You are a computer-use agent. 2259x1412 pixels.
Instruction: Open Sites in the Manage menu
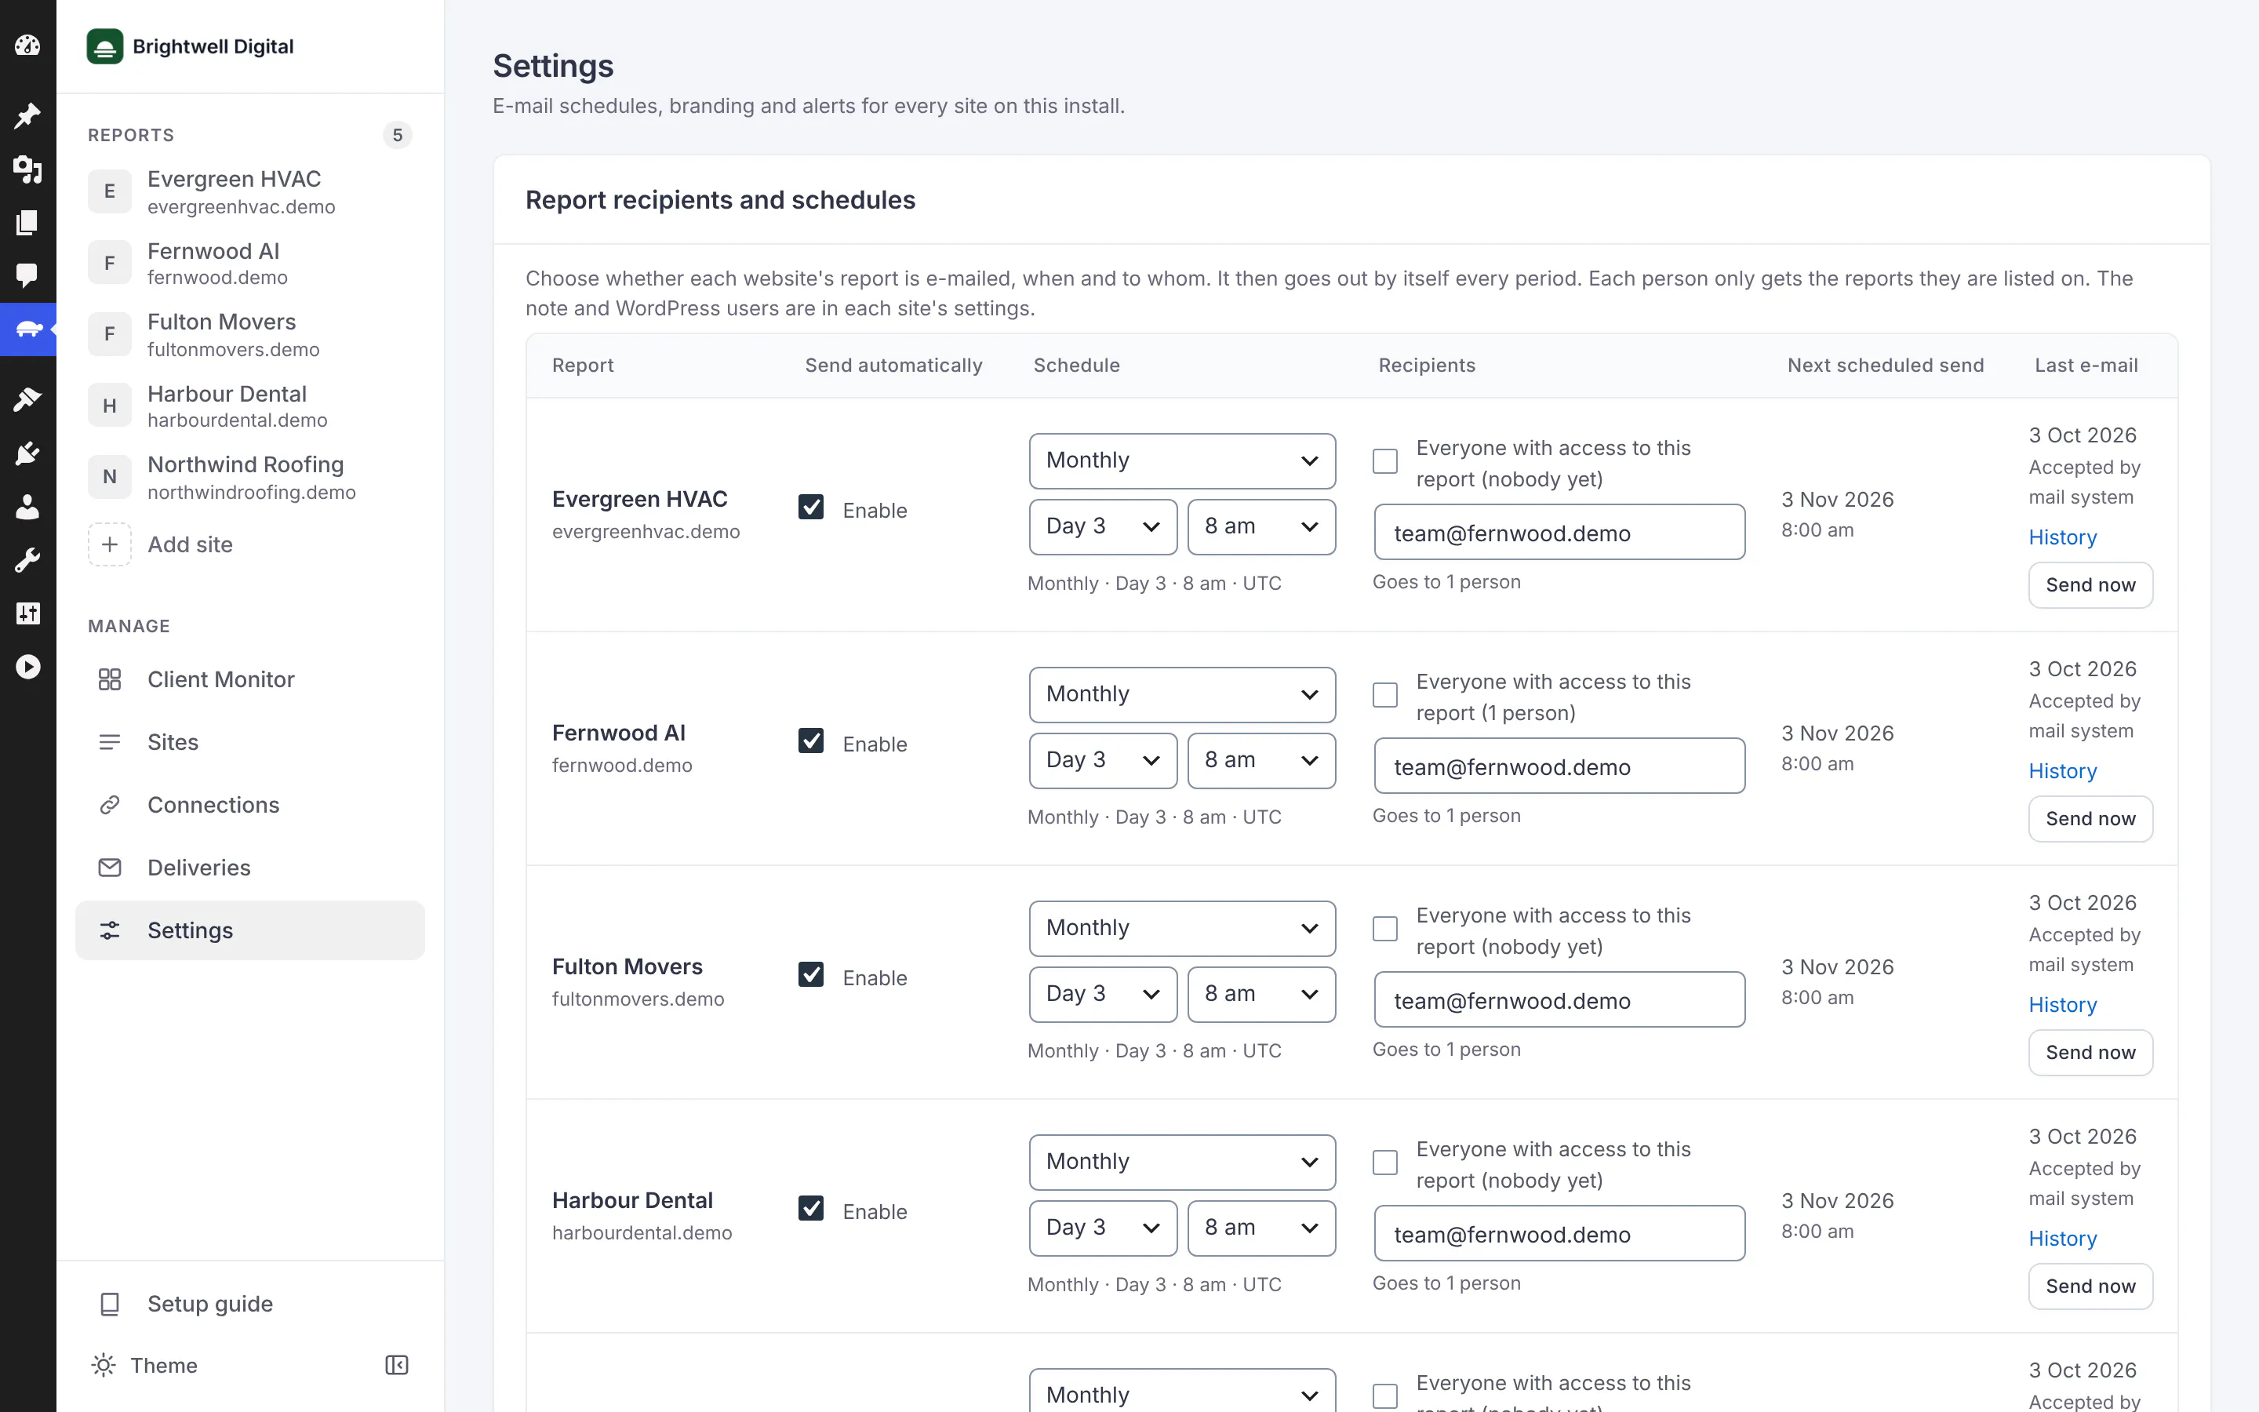[x=250, y=742]
